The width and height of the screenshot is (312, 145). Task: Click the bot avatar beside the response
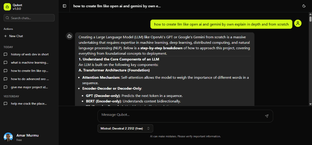(69, 36)
